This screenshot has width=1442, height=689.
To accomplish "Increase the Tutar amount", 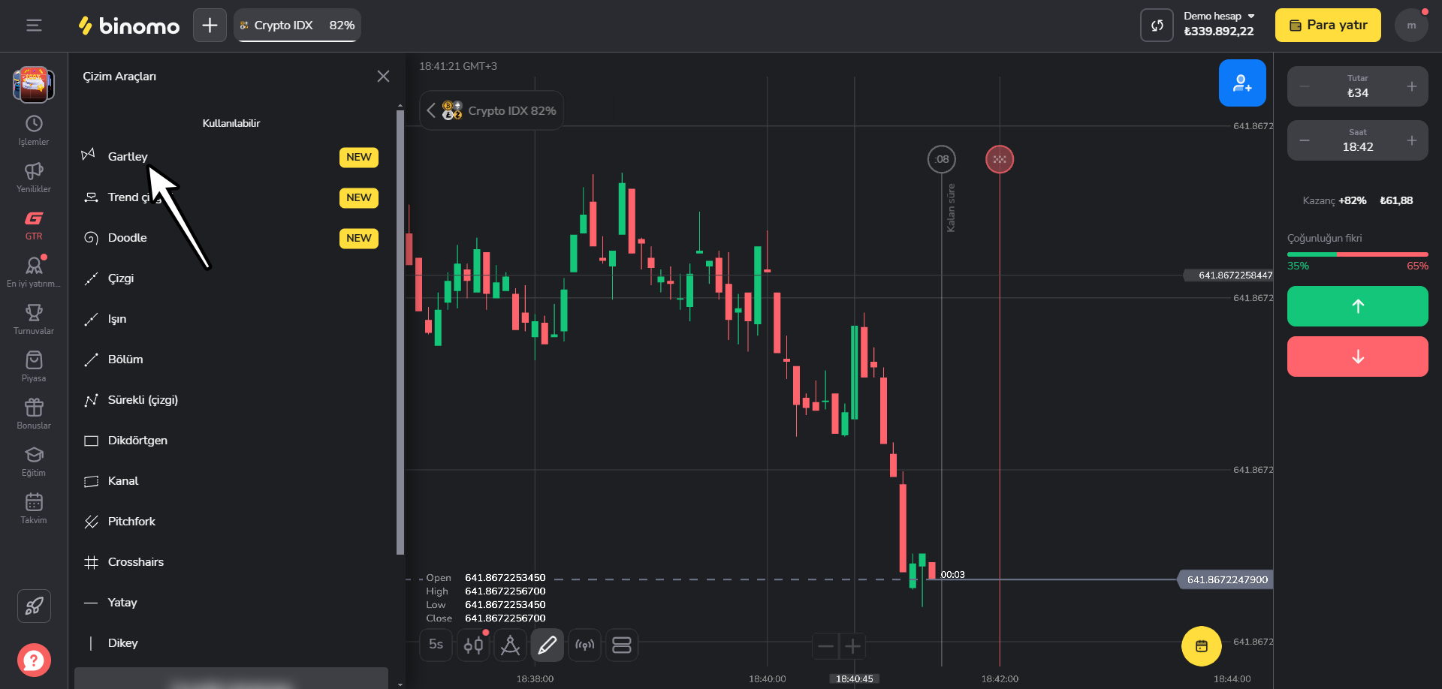I will 1412,86.
